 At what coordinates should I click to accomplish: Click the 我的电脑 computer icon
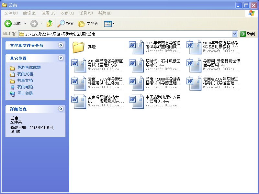12,87
